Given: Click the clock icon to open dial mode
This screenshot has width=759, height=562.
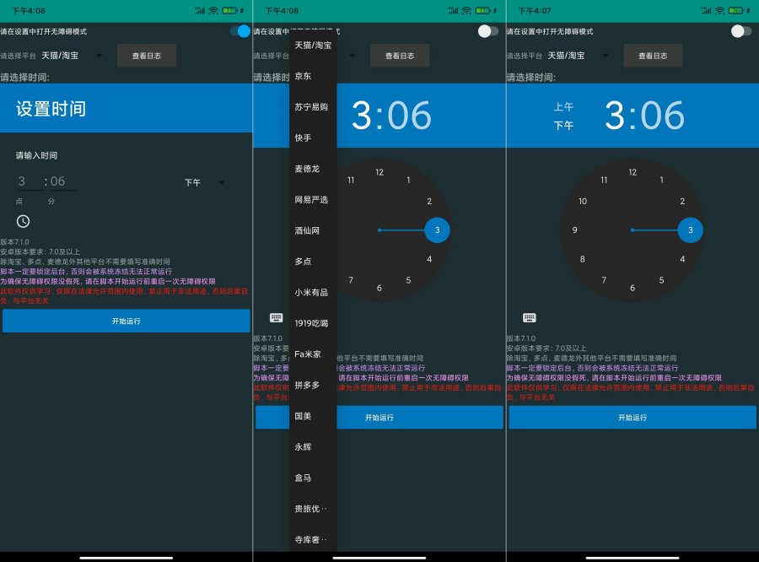Looking at the screenshot, I should pos(23,221).
